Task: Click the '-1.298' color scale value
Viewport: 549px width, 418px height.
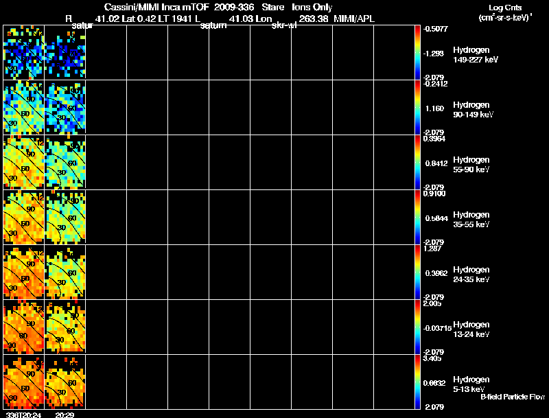Action: tap(434, 54)
